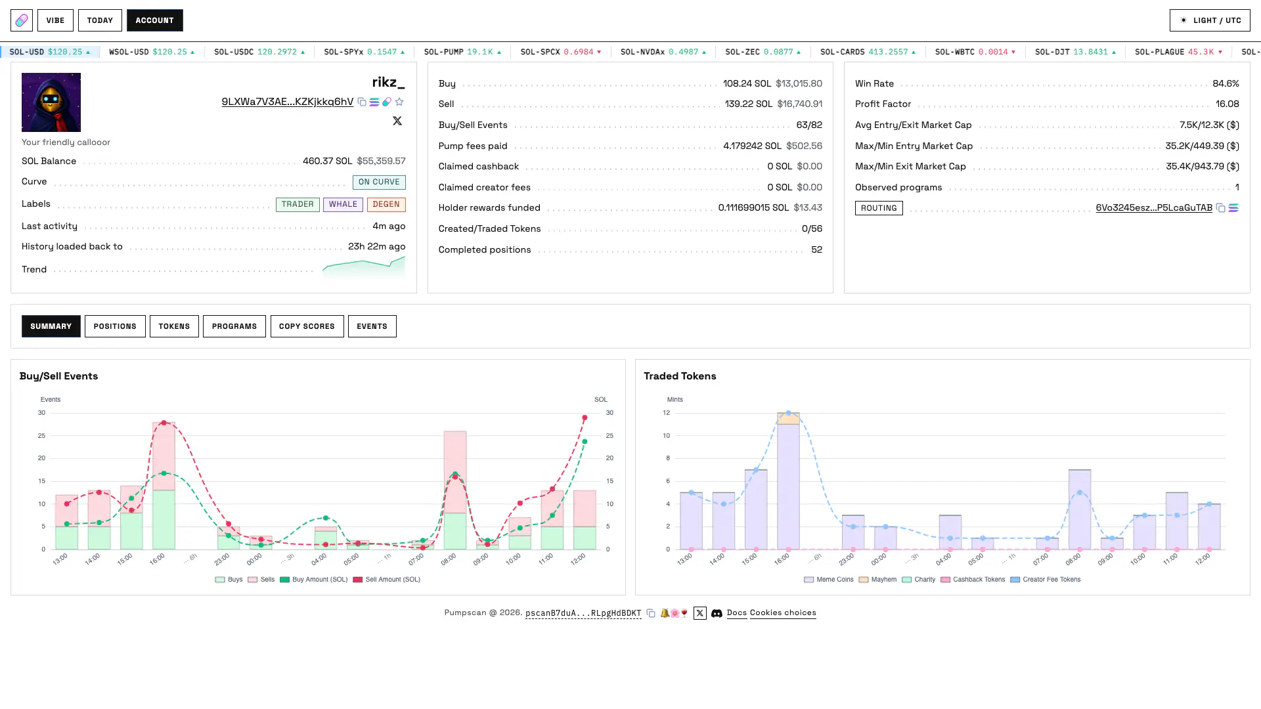Open the Today page
Viewport: 1261px width, 709px height.
[x=100, y=20]
